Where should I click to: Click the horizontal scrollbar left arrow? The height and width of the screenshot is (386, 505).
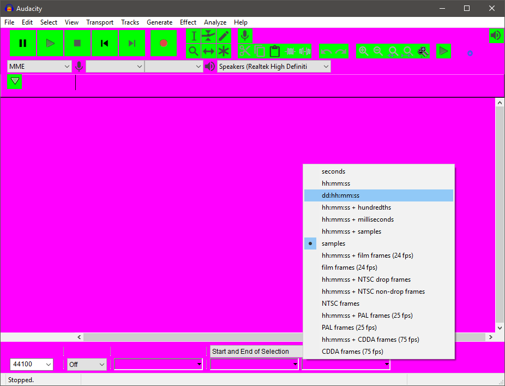[x=79, y=337]
